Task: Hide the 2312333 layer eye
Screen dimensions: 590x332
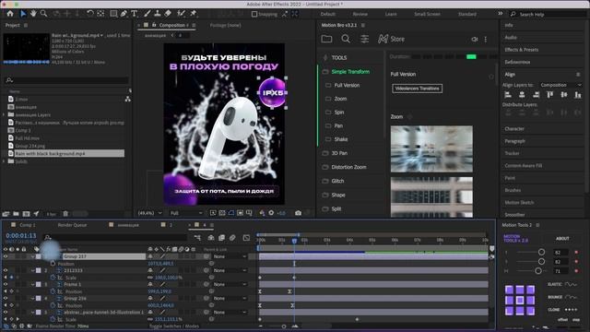Action: pyautogui.click(x=6, y=270)
